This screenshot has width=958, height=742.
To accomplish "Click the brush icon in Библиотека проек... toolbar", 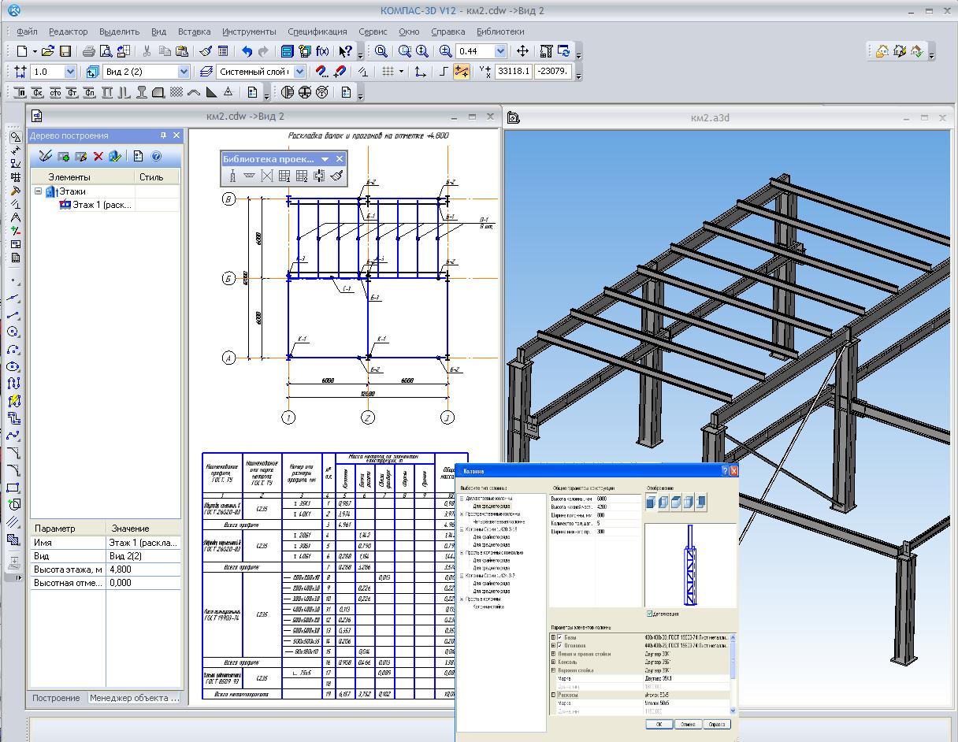I will (x=336, y=176).
